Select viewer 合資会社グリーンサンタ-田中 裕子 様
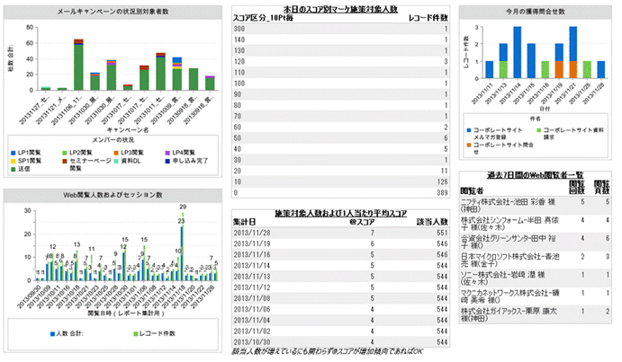The width and height of the screenshot is (622, 362). (509, 242)
